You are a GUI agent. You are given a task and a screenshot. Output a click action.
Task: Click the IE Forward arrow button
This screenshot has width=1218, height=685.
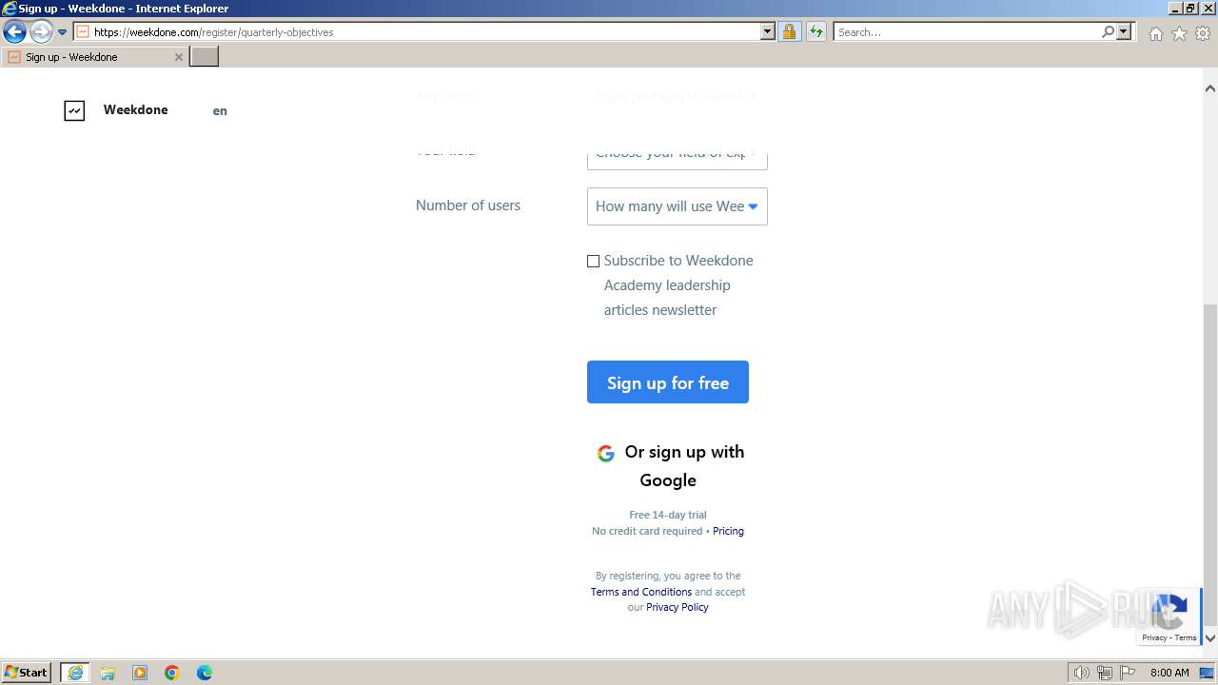40,32
